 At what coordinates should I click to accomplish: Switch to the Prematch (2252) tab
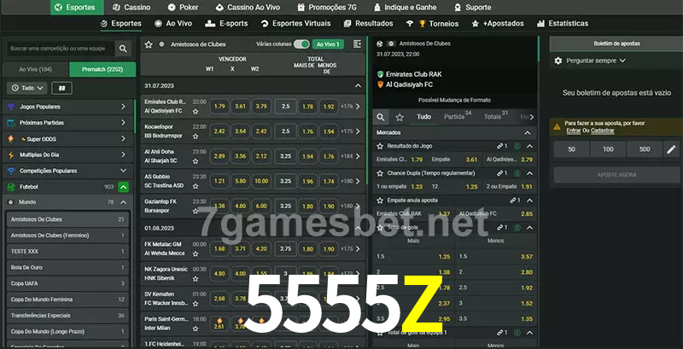tap(102, 69)
